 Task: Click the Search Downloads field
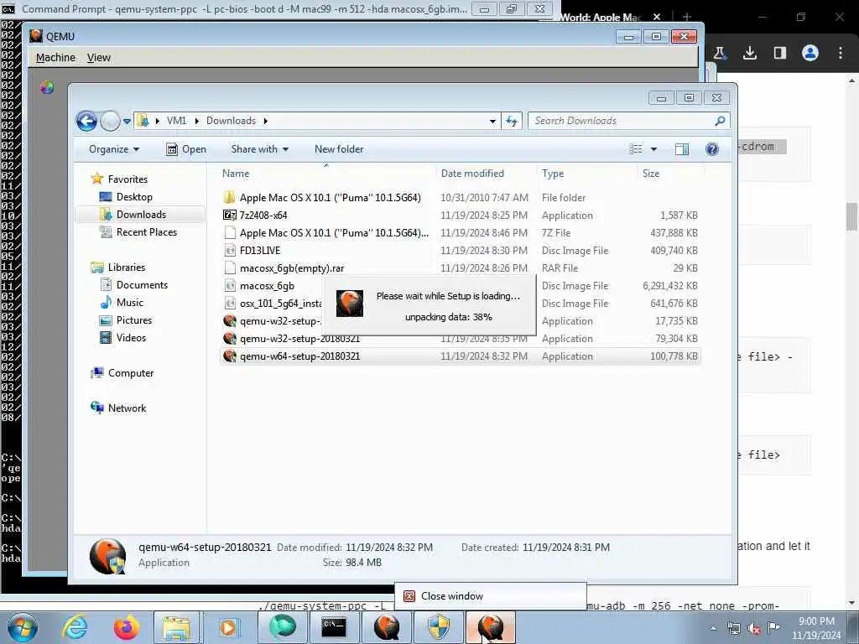click(x=628, y=121)
